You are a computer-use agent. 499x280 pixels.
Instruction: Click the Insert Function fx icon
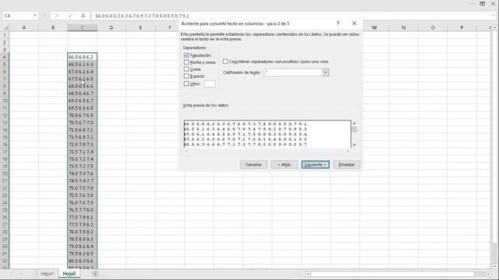point(83,16)
